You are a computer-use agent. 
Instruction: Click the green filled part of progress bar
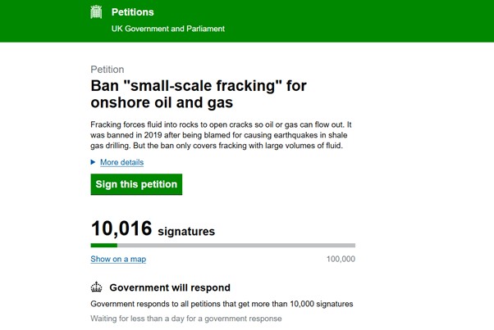(103, 245)
